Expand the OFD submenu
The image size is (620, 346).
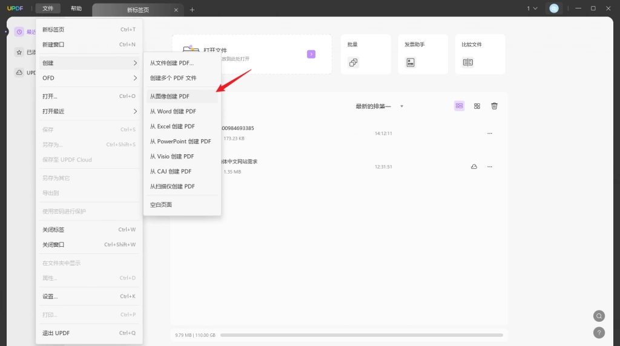click(x=89, y=78)
